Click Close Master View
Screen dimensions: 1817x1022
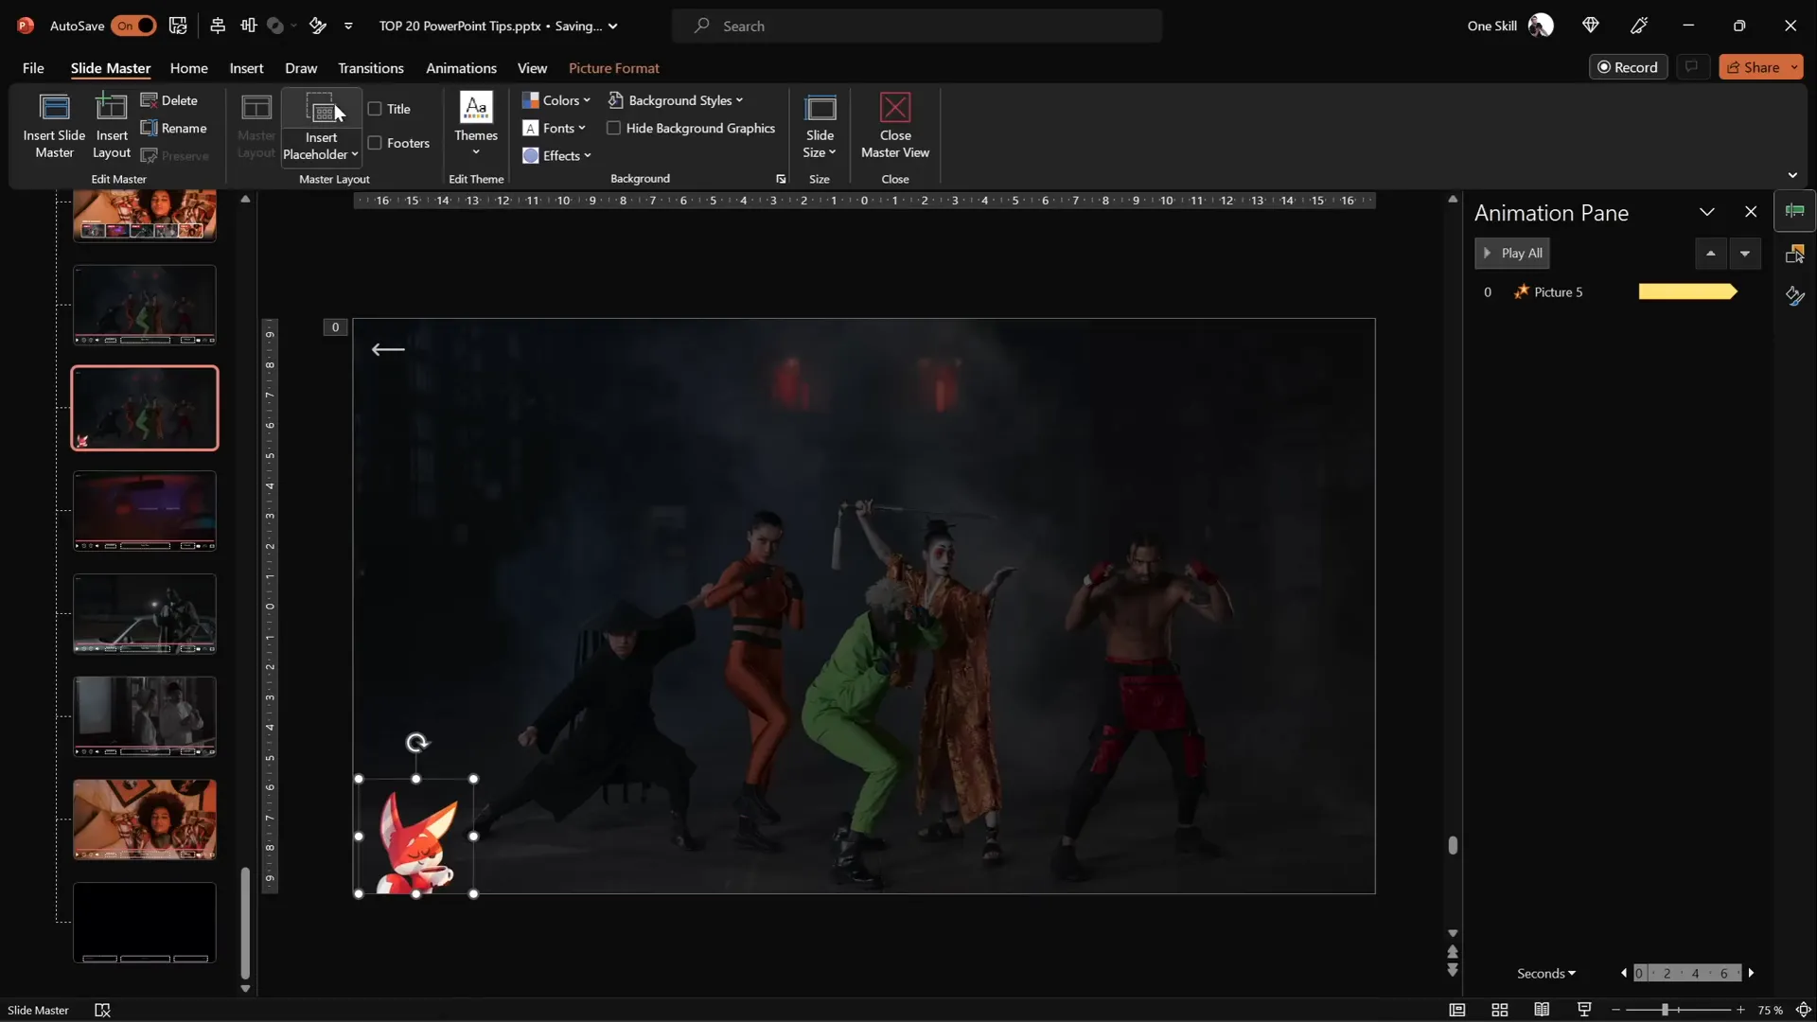tap(895, 125)
